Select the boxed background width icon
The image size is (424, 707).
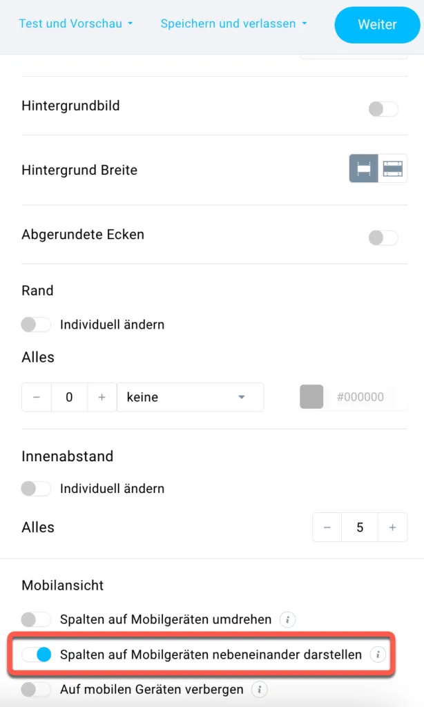363,168
